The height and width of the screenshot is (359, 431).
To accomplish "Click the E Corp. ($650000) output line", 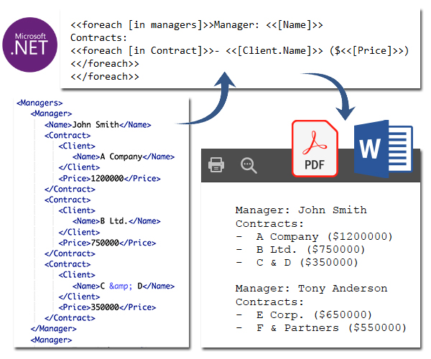I will click(x=303, y=314).
